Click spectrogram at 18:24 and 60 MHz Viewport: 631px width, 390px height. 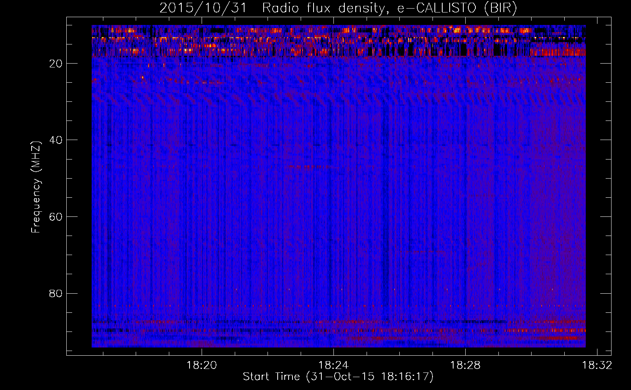(x=333, y=216)
